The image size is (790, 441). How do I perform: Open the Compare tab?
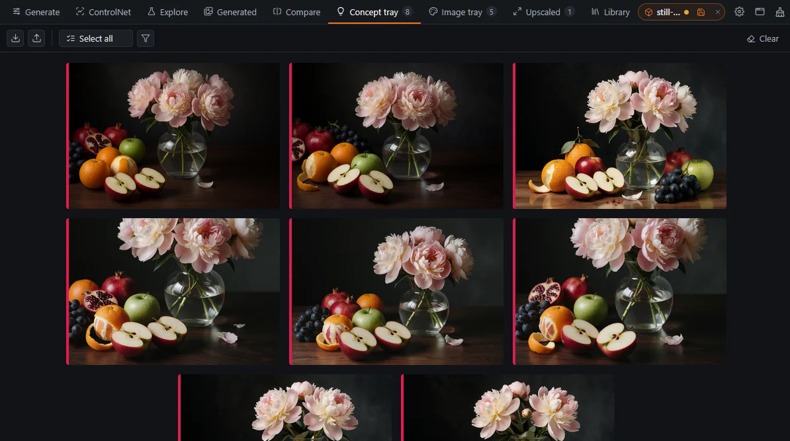296,12
